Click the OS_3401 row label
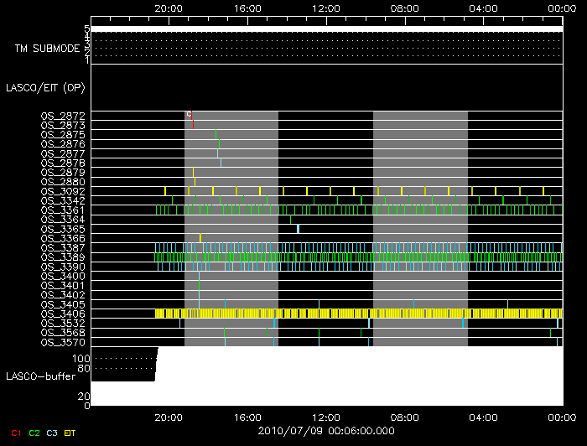Image resolution: width=587 pixels, height=446 pixels. pyautogui.click(x=63, y=286)
